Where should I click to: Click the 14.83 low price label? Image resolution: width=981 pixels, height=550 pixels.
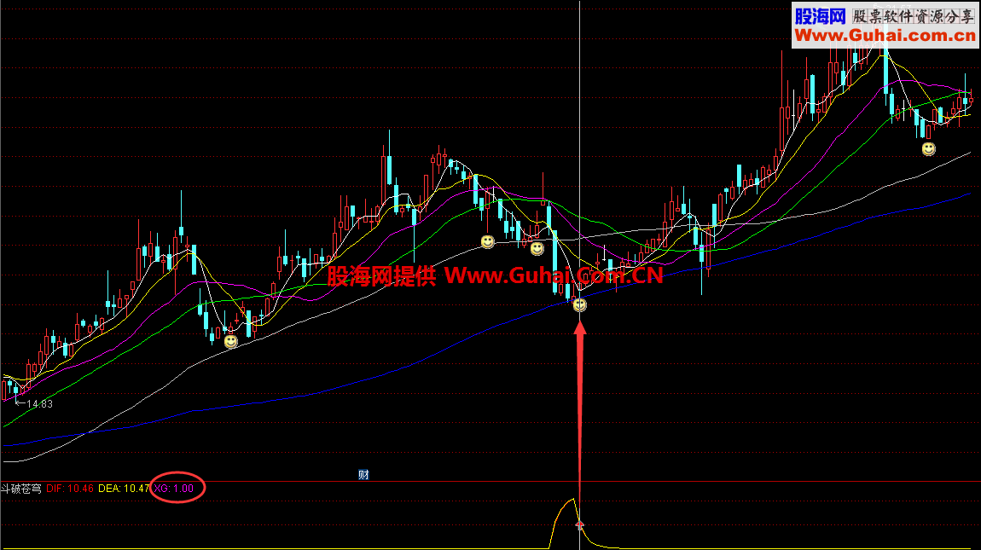coord(39,404)
